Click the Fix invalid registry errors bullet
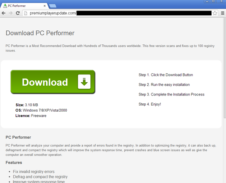Image resolution: width=226 pixels, height=183 pixels. click(34, 172)
